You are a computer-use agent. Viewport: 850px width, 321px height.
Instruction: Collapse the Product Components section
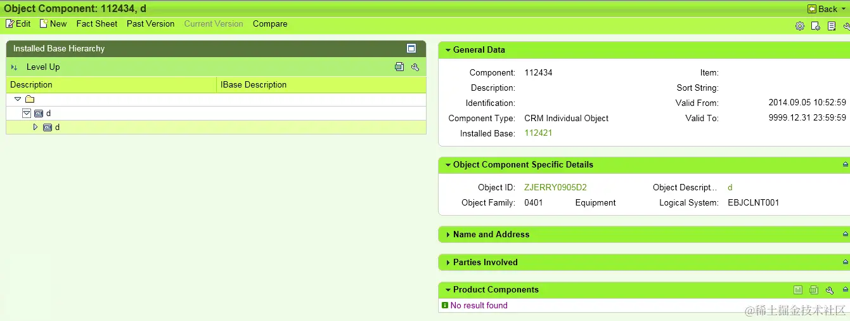[x=448, y=289]
